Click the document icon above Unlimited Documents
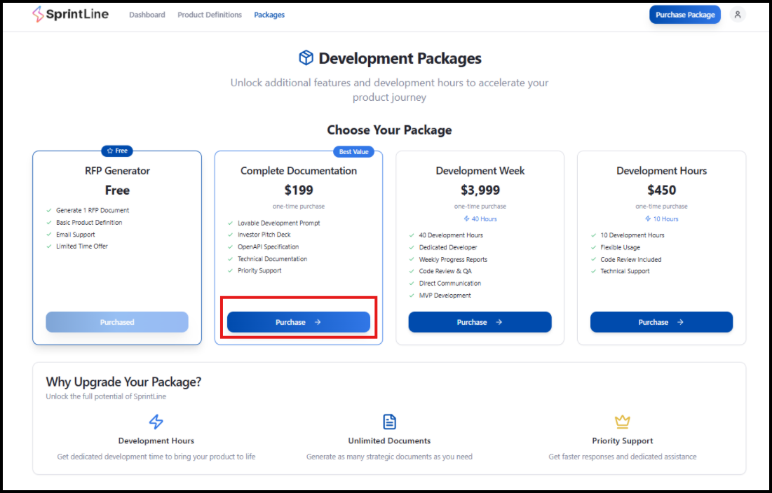The width and height of the screenshot is (772, 493). [389, 422]
